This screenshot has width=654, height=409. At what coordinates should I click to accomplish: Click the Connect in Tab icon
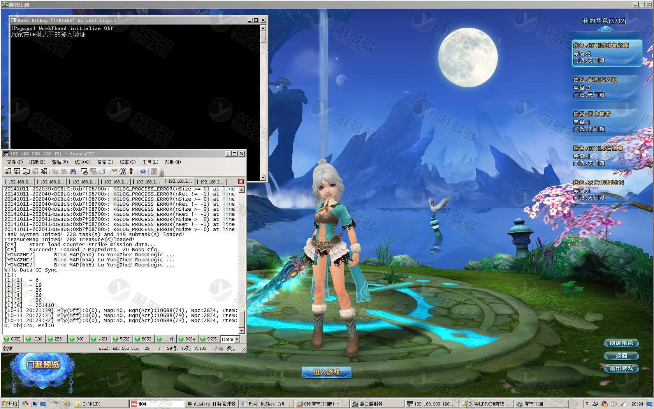click(26, 171)
